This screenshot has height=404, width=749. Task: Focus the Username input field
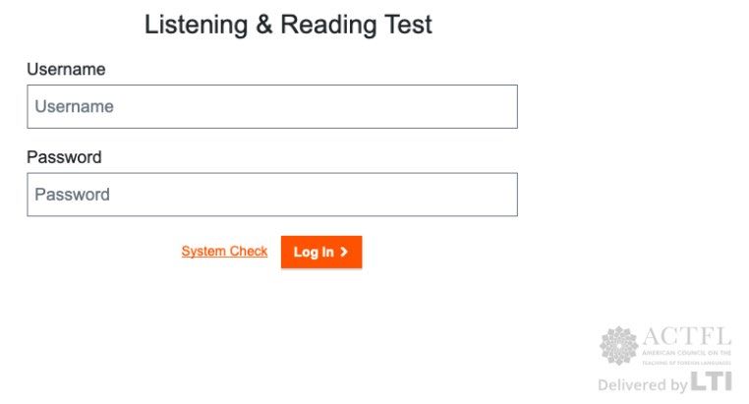(272, 106)
